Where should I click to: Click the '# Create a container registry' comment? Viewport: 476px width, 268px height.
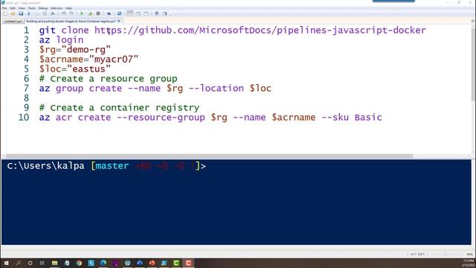coord(119,108)
